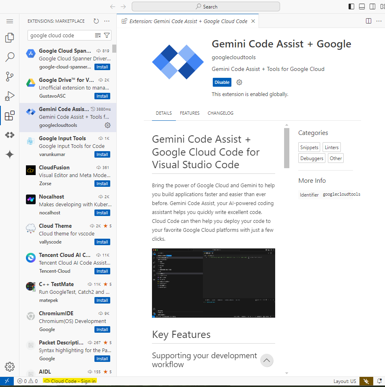Select the Extensions view icon
The image size is (385, 387).
point(10,115)
